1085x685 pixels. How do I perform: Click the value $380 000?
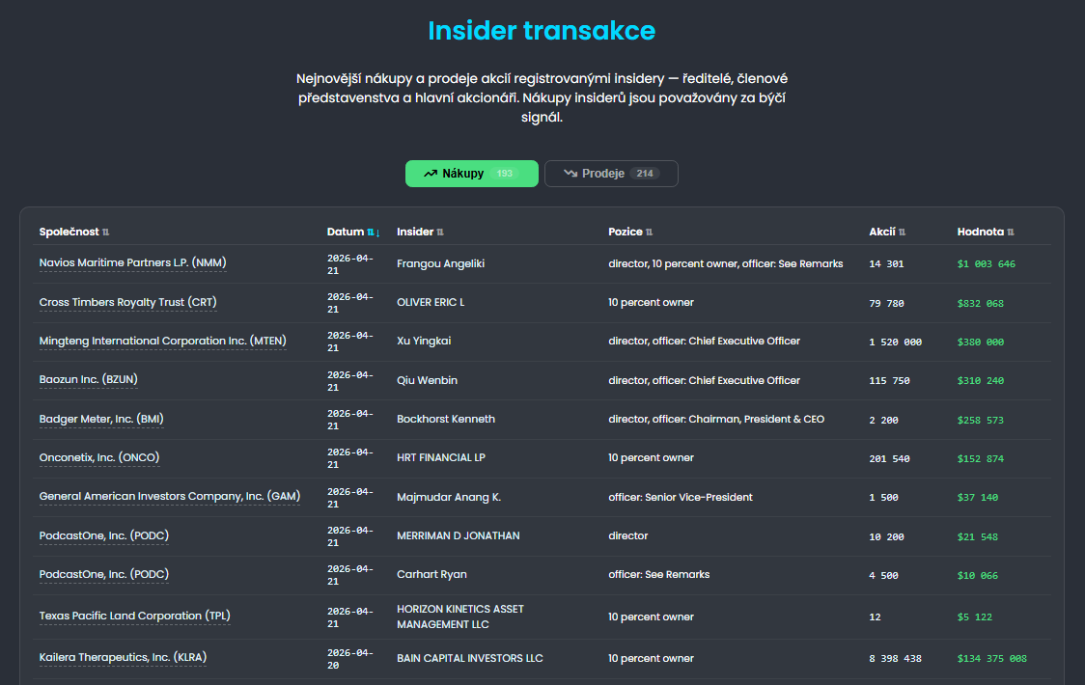[x=981, y=342]
